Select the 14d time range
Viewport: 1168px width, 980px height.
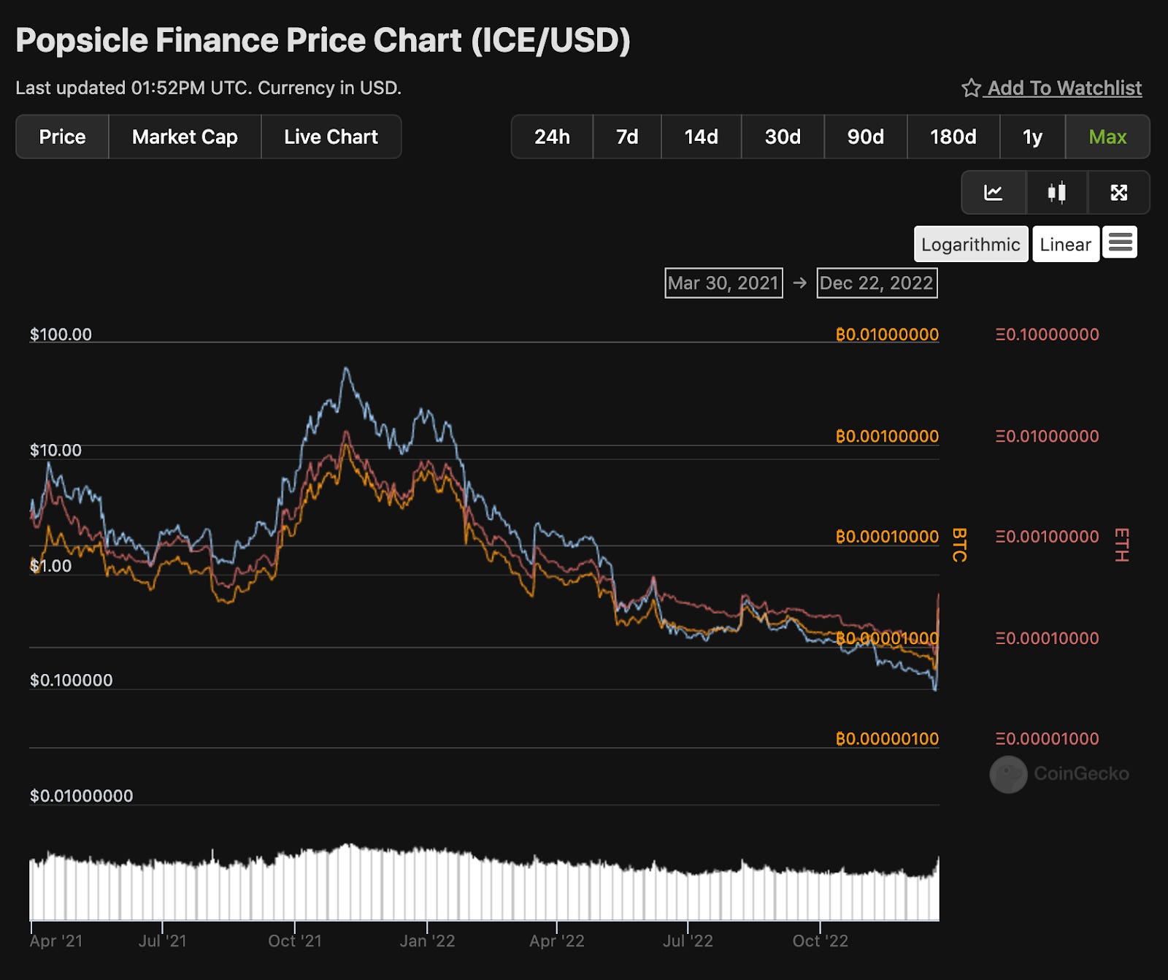(701, 137)
